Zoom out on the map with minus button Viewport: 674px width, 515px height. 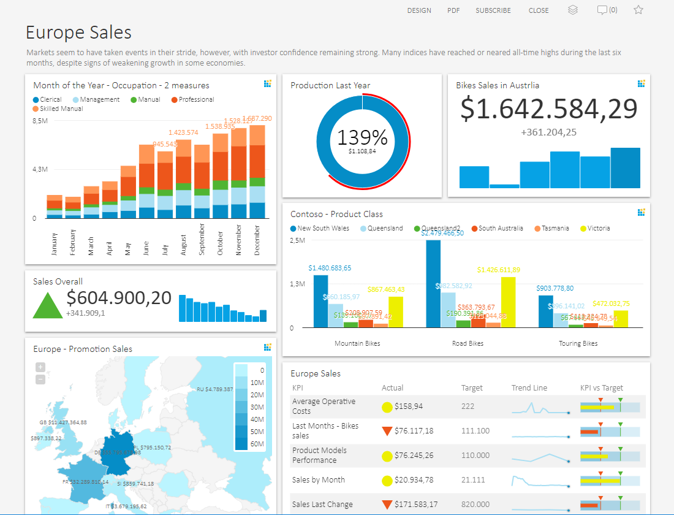click(x=40, y=380)
